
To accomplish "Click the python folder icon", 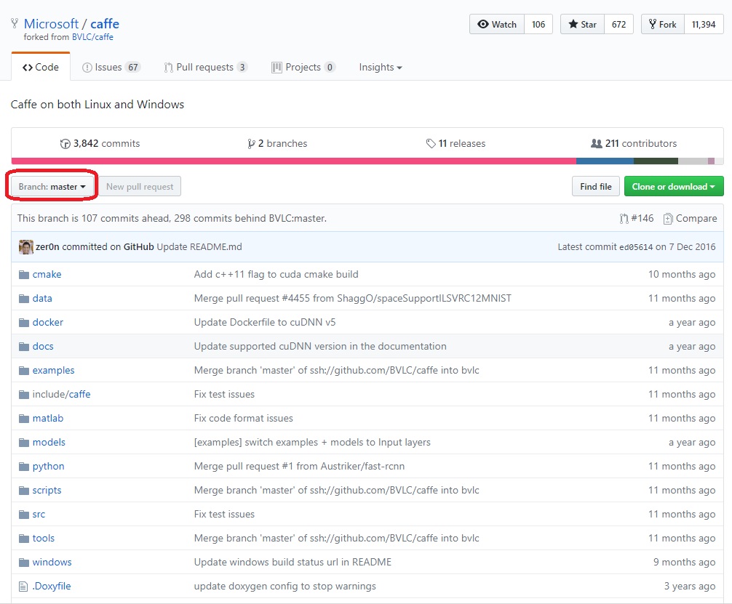I will click(24, 467).
